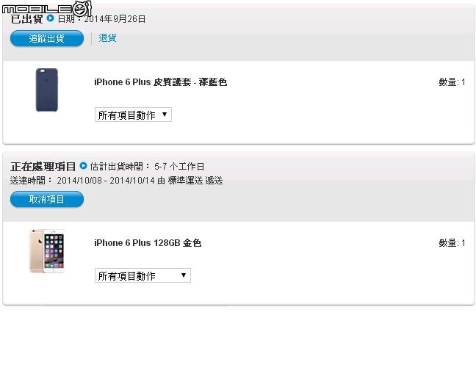
Task: Click the Mobile01 logo watermark
Action: 46,8
